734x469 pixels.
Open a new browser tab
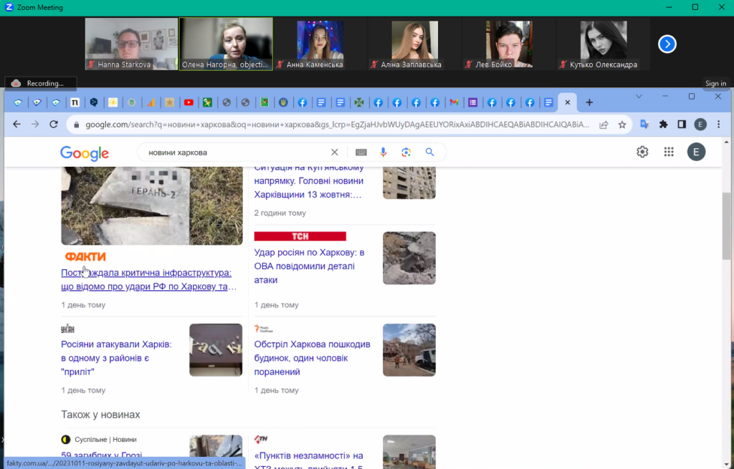coord(589,102)
